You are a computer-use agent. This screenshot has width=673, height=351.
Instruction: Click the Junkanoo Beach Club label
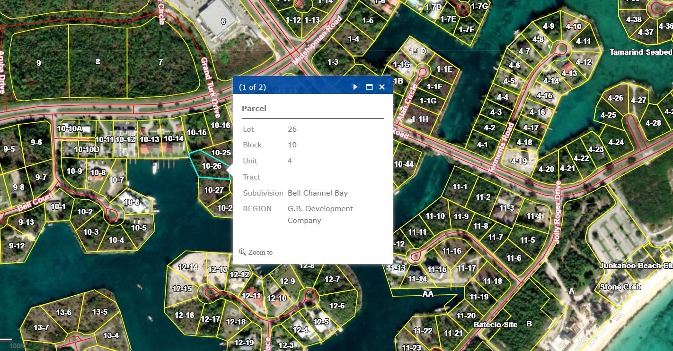pos(636,265)
